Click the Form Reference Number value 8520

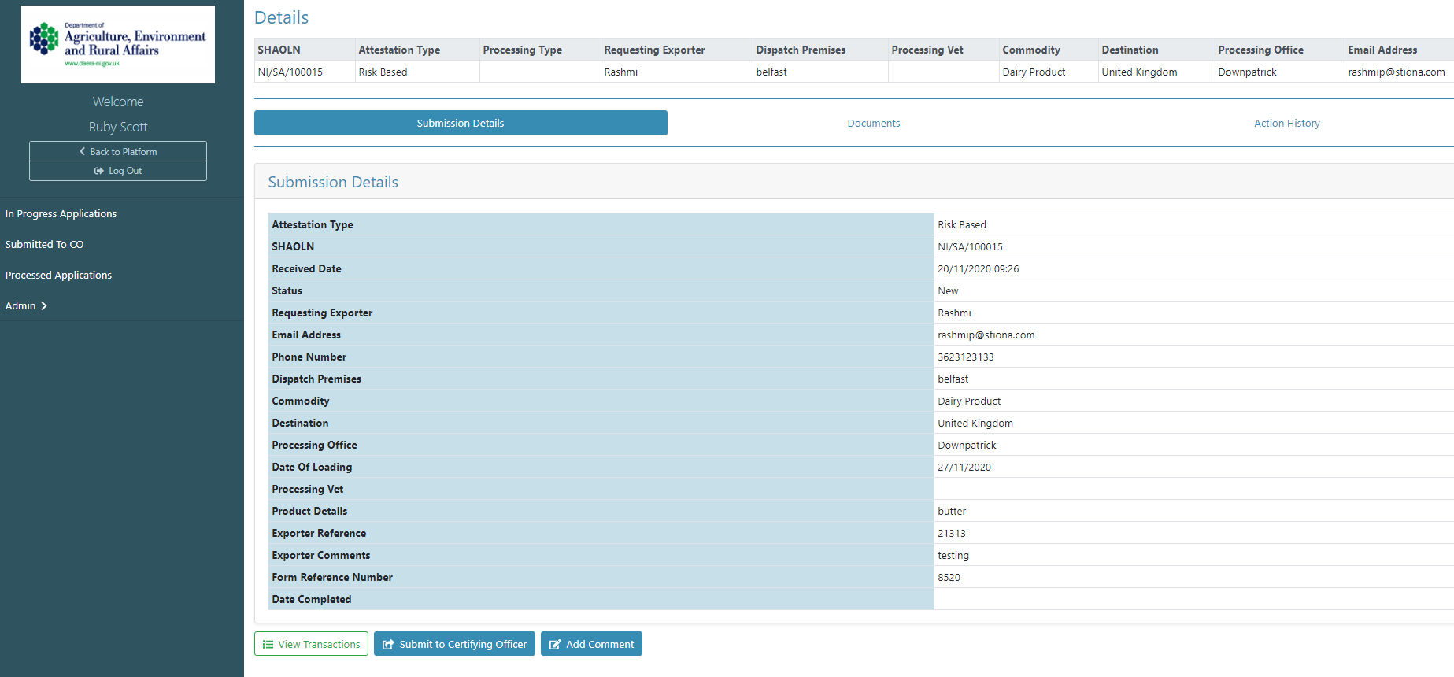[949, 577]
